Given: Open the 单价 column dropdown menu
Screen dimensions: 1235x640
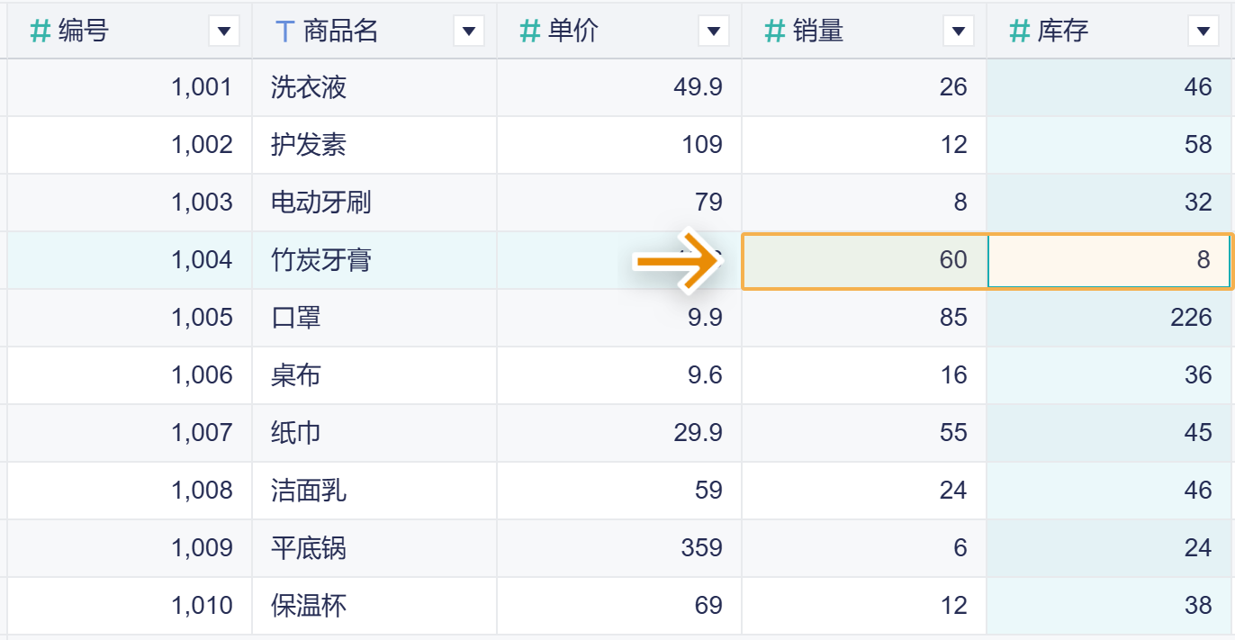Looking at the screenshot, I should point(714,32).
